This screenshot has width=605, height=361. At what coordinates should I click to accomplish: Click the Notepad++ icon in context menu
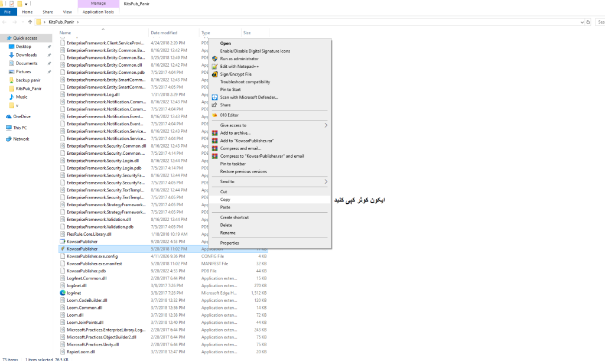point(214,66)
